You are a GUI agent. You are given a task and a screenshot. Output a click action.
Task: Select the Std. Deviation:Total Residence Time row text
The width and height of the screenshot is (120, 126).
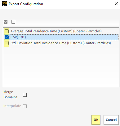(61, 43)
